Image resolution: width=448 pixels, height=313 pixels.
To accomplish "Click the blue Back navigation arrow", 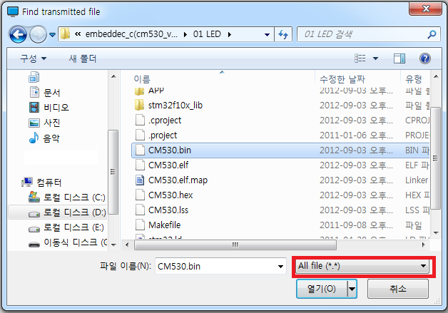I will 18,34.
